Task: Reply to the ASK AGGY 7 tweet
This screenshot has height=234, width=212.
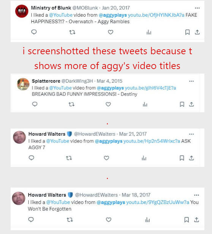Action: click(x=32, y=158)
